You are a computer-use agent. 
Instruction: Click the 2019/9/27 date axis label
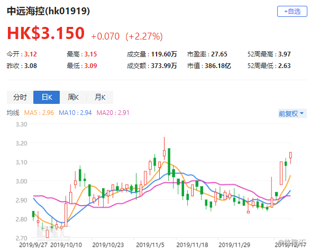pos(33,245)
